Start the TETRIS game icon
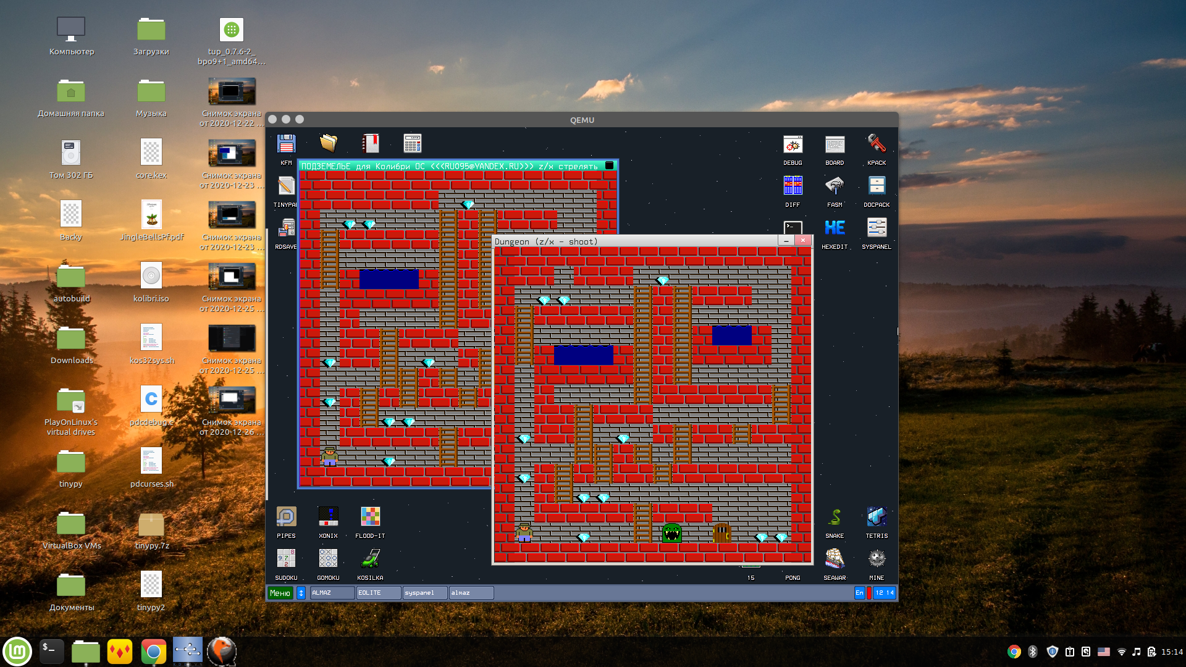The height and width of the screenshot is (667, 1186). click(x=877, y=517)
